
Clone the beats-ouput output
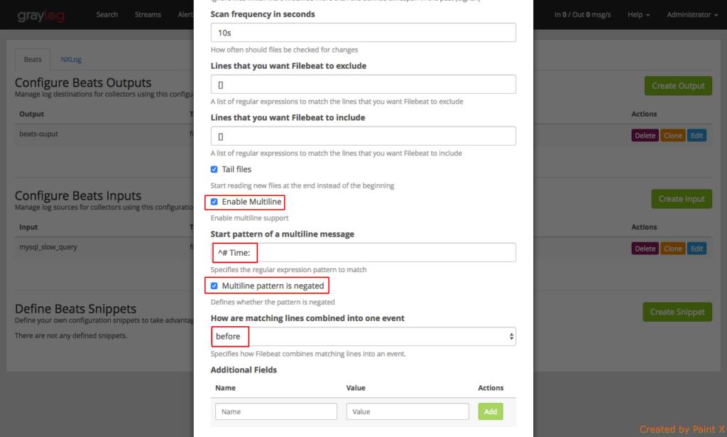point(672,135)
